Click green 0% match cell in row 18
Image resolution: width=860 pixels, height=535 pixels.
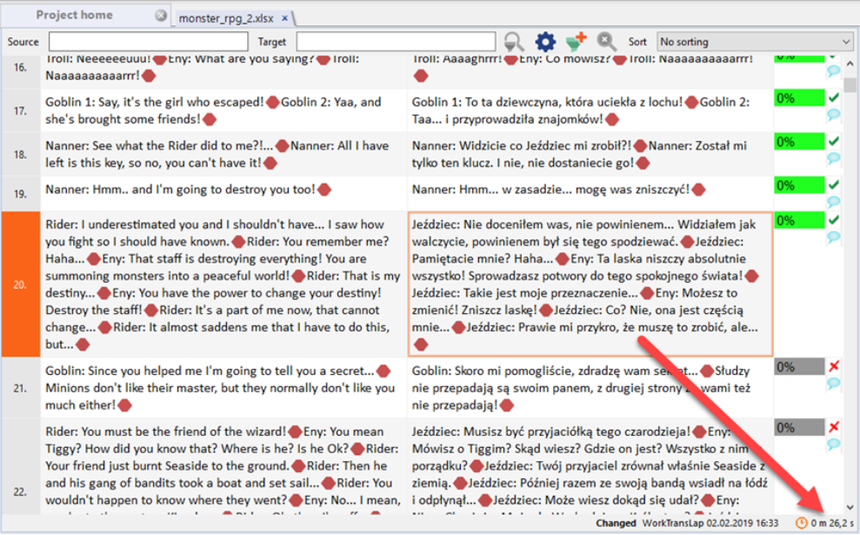[x=799, y=142]
